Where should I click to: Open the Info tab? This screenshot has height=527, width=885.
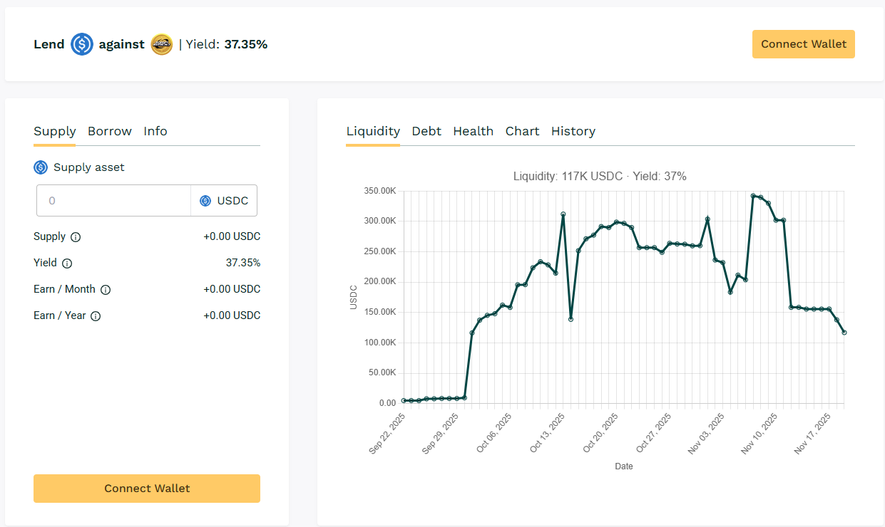[x=155, y=131]
